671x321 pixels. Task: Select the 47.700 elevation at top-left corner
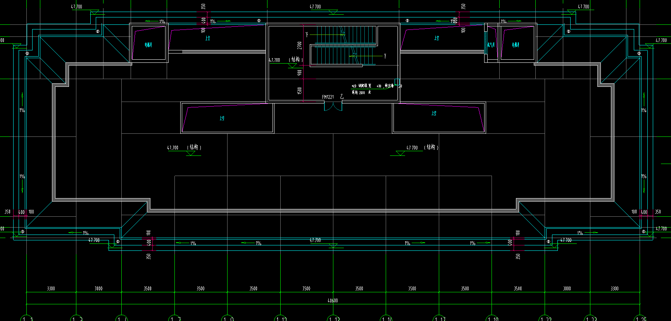[x=76, y=7]
